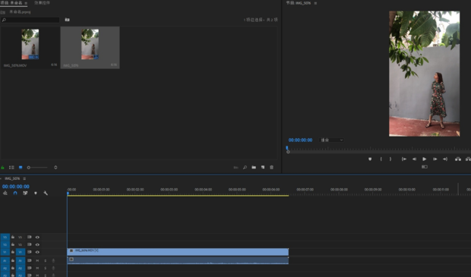Image resolution: width=471 pixels, height=277 pixels.
Task: Lock the V3 track
Action: (x=13, y=237)
